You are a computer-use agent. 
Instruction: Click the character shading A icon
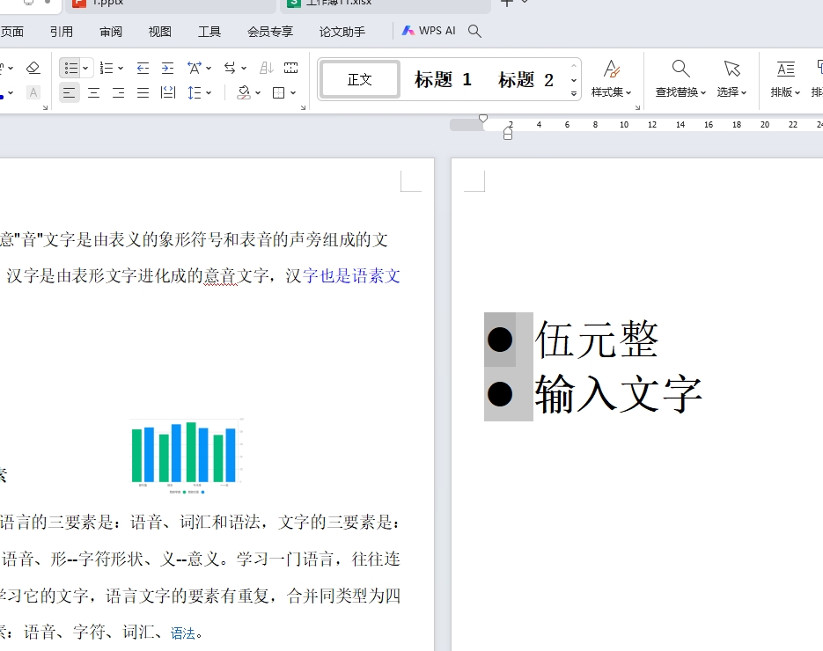[x=33, y=93]
